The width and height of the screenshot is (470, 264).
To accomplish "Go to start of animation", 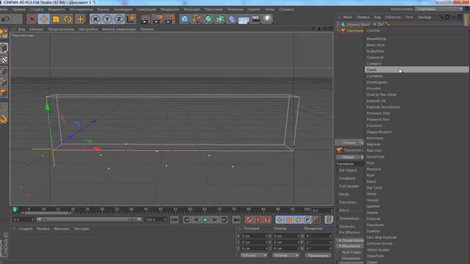I will (x=175, y=220).
